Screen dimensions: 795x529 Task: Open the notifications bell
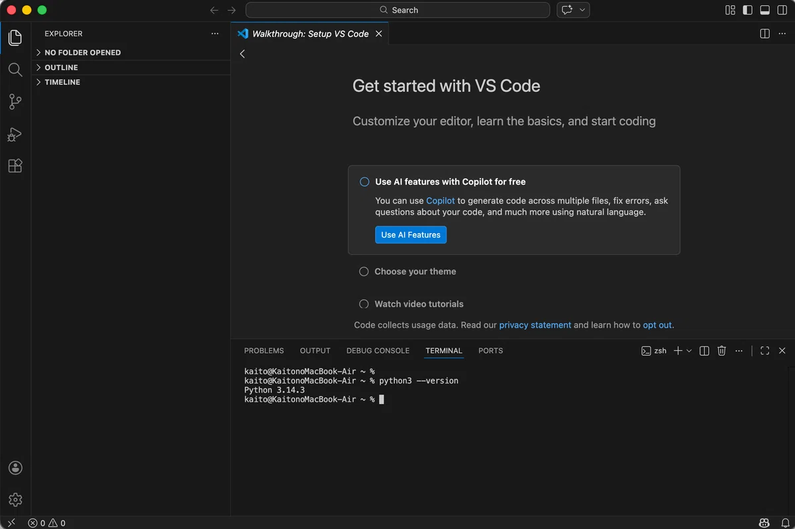click(x=785, y=523)
